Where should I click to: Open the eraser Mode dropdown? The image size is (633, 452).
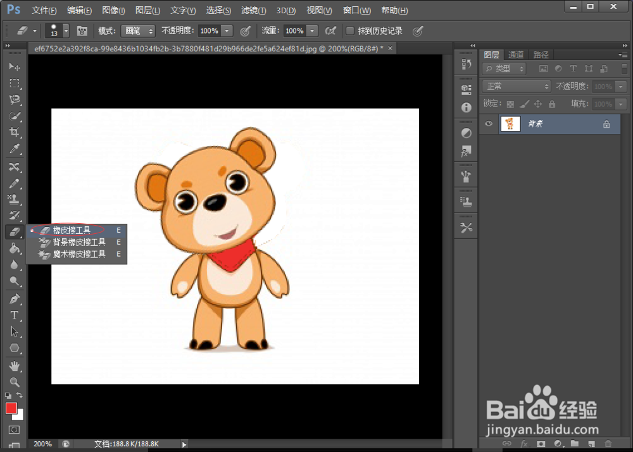coord(137,30)
